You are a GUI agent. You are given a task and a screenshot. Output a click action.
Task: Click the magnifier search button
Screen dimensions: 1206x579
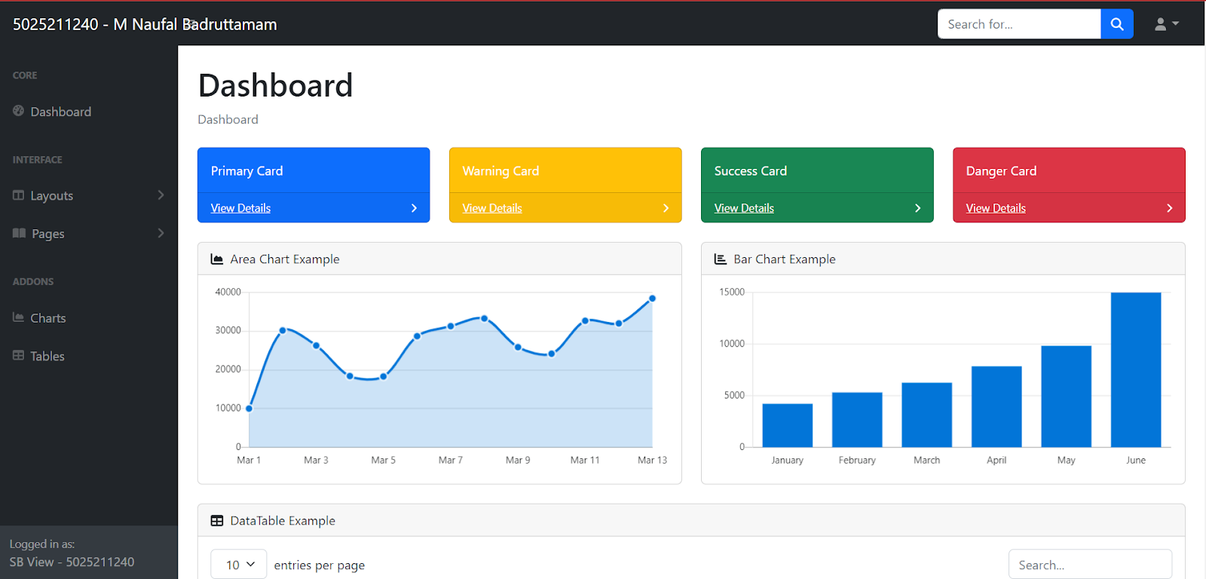1117,24
